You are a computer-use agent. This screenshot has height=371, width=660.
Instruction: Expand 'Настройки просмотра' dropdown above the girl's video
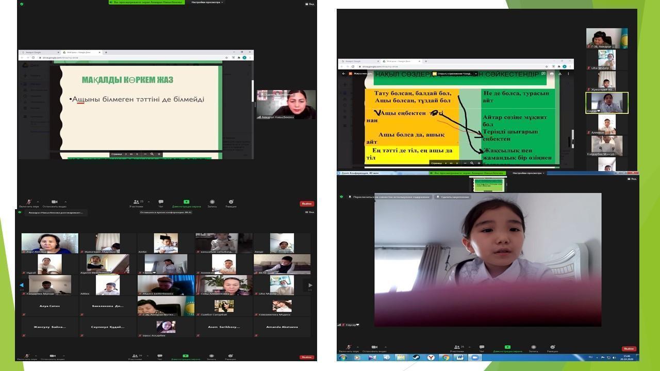tap(529, 173)
